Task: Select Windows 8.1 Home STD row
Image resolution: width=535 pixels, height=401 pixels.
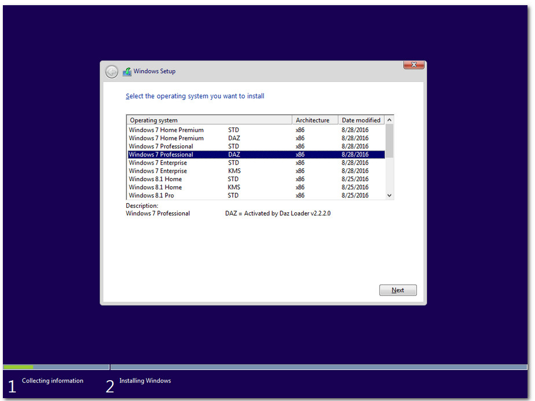Action: pyautogui.click(x=256, y=179)
